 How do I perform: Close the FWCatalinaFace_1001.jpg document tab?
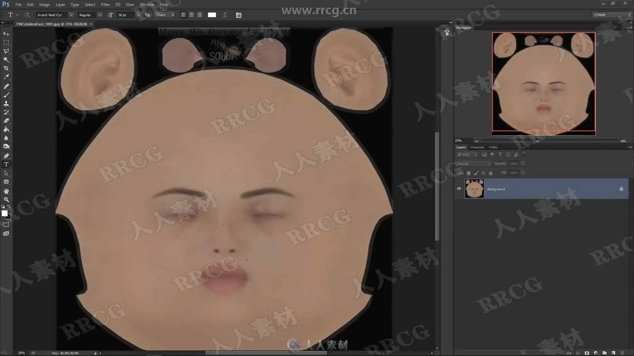[91, 24]
